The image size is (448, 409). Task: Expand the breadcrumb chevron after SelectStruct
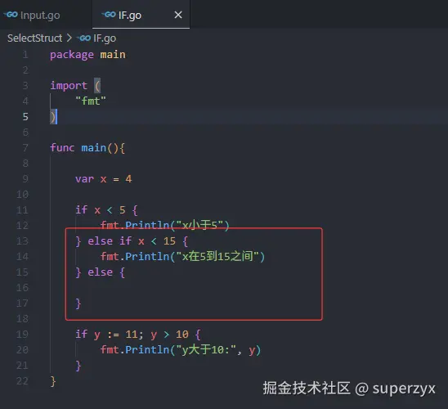tap(69, 38)
